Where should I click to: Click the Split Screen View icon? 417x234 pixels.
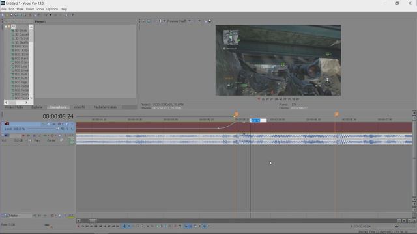coord(160,21)
